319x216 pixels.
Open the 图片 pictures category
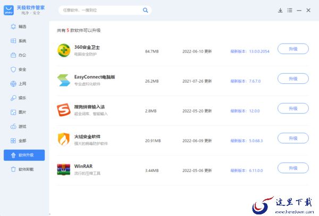pyautogui.click(x=18, y=112)
